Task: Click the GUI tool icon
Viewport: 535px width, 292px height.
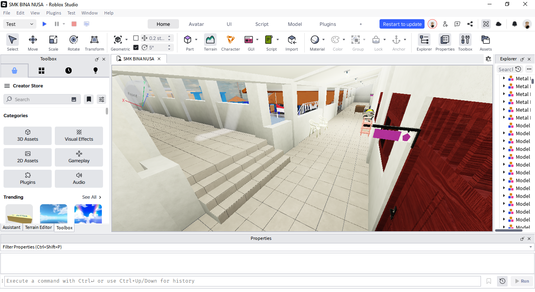Action: click(x=249, y=40)
